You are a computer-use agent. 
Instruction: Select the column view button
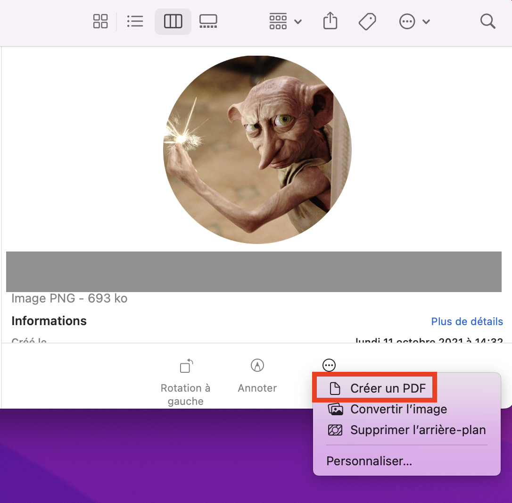tap(173, 22)
